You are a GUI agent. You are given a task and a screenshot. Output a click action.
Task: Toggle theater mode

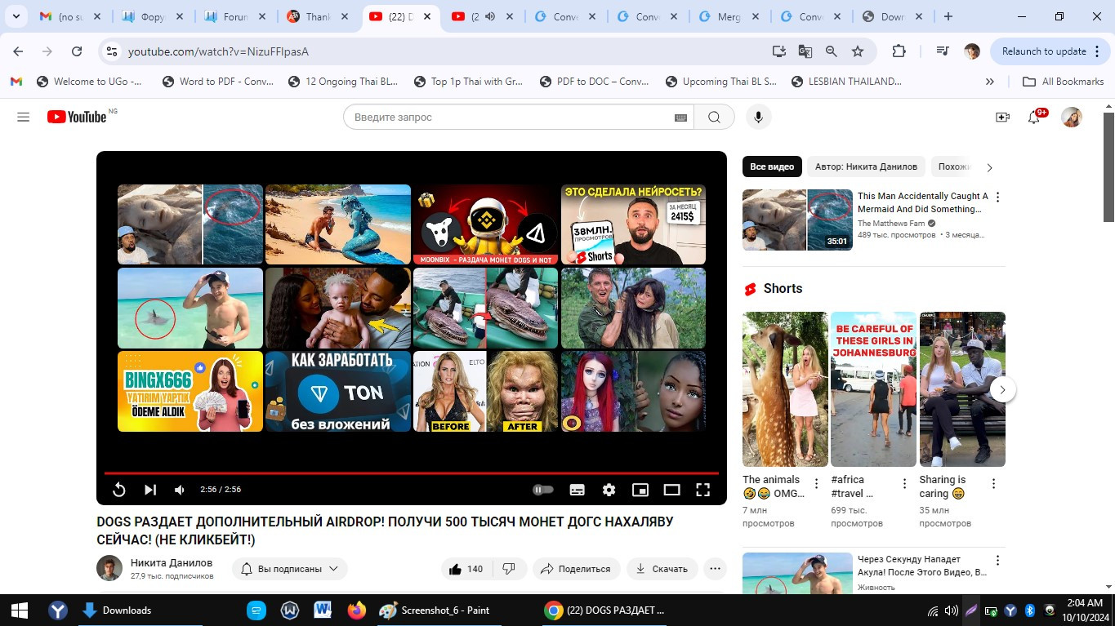671,490
